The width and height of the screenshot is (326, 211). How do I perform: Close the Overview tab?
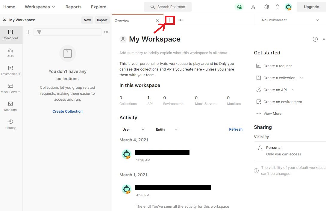point(157,20)
